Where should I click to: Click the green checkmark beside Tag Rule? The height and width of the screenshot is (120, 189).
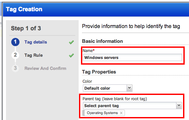point(71,55)
